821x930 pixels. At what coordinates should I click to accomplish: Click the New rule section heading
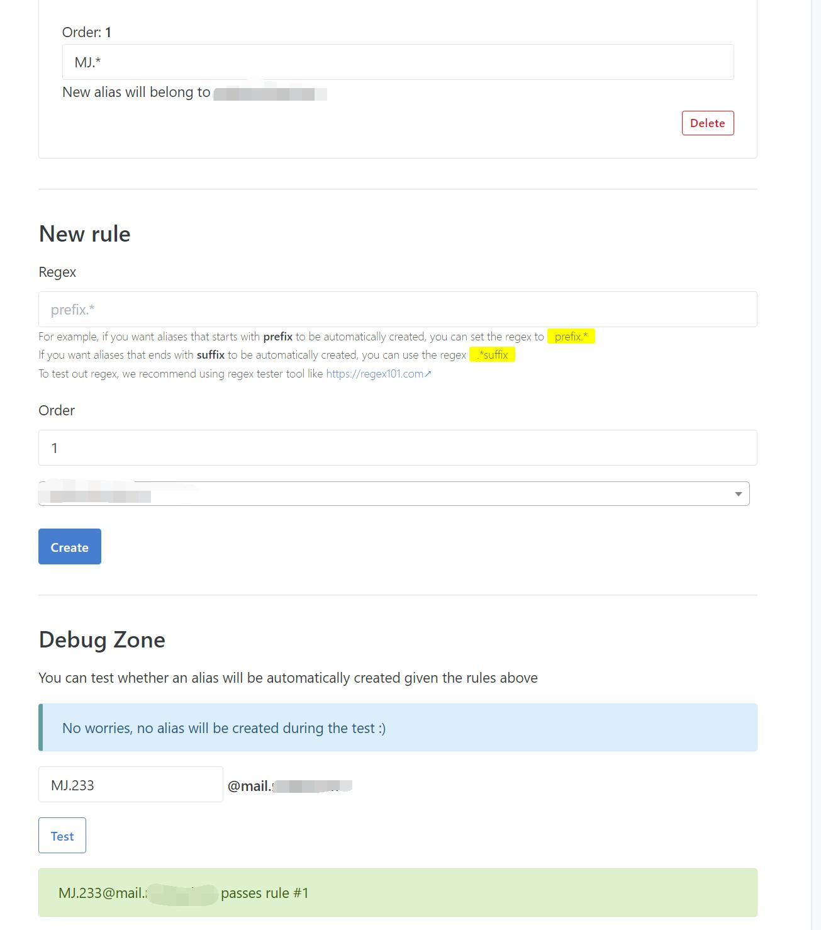point(84,233)
